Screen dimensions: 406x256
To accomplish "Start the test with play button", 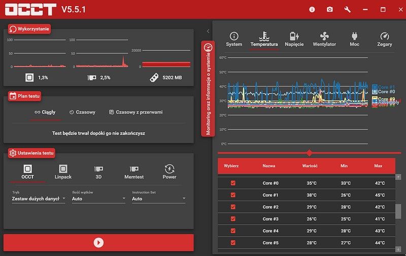I will click(98, 242).
